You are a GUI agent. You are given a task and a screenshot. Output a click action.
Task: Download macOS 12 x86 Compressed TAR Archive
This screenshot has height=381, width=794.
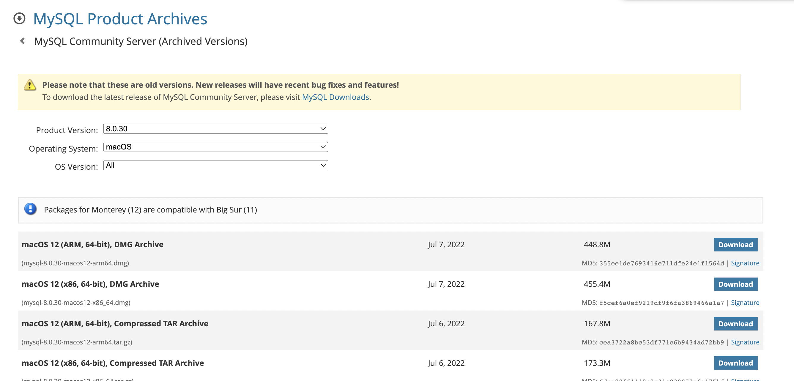pos(736,363)
